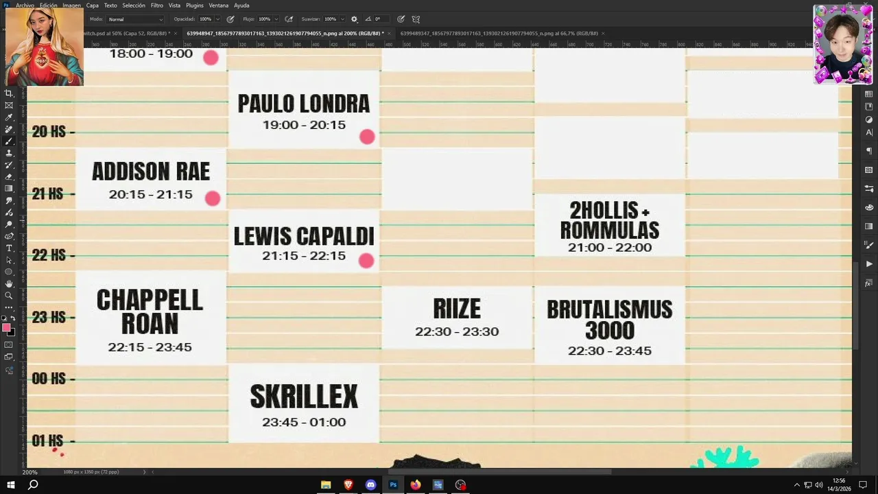Open the Edición menu
Image resolution: width=878 pixels, height=494 pixels.
(x=48, y=5)
